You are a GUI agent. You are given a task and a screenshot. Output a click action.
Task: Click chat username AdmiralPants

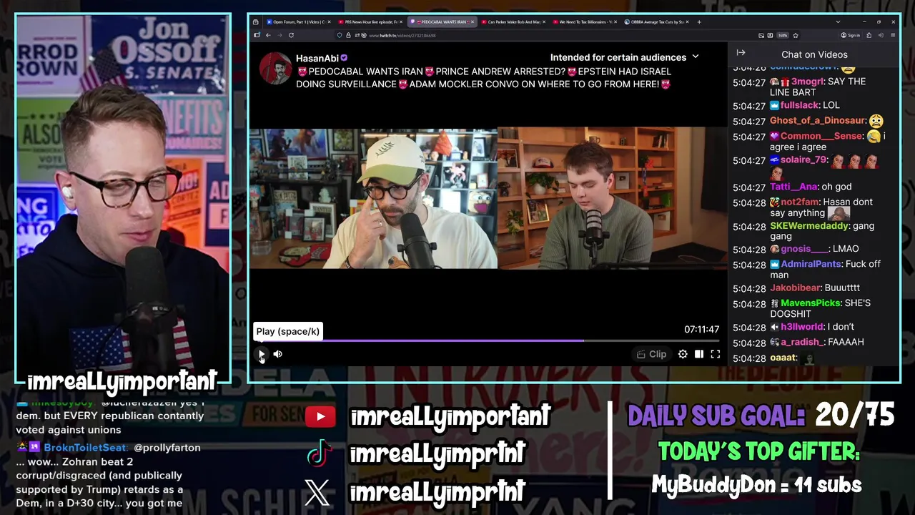(811, 265)
